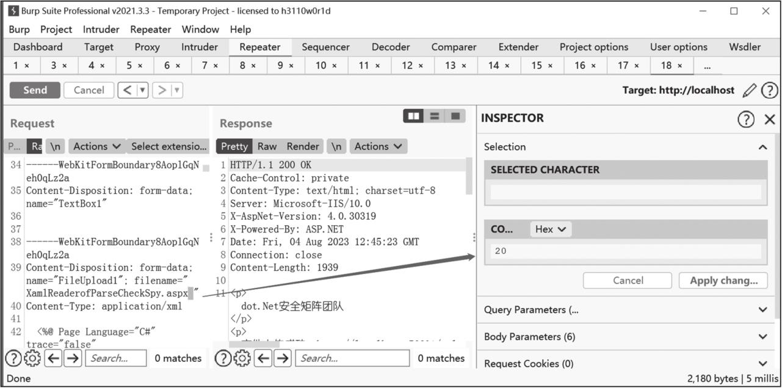Open the Burp menu

tap(19, 29)
